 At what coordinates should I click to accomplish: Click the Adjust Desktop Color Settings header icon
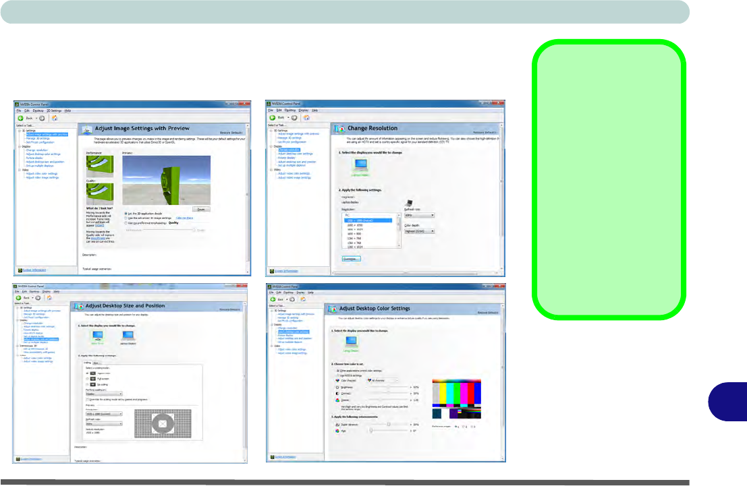click(x=332, y=309)
